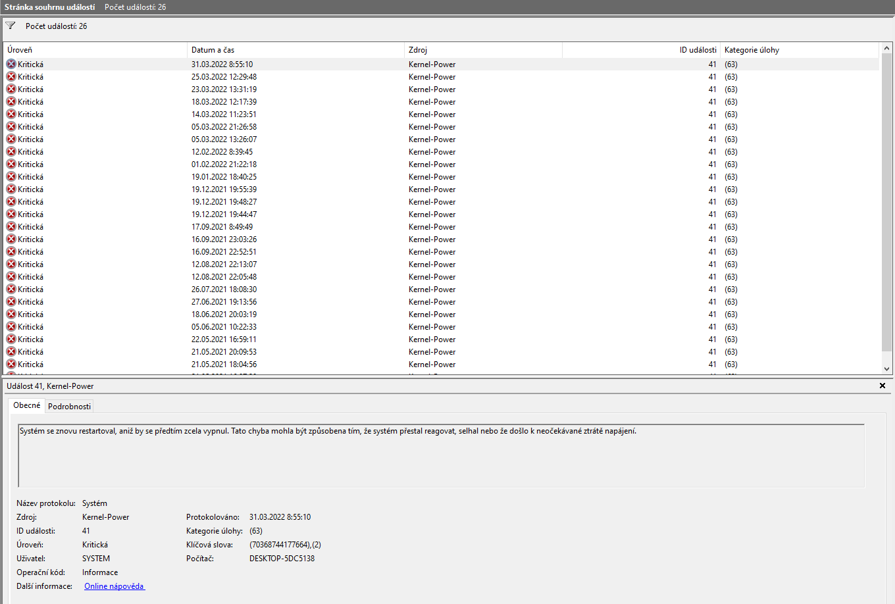Click the 'Událost 41, Kernel-Power' pane title
895x604 pixels.
click(50, 386)
